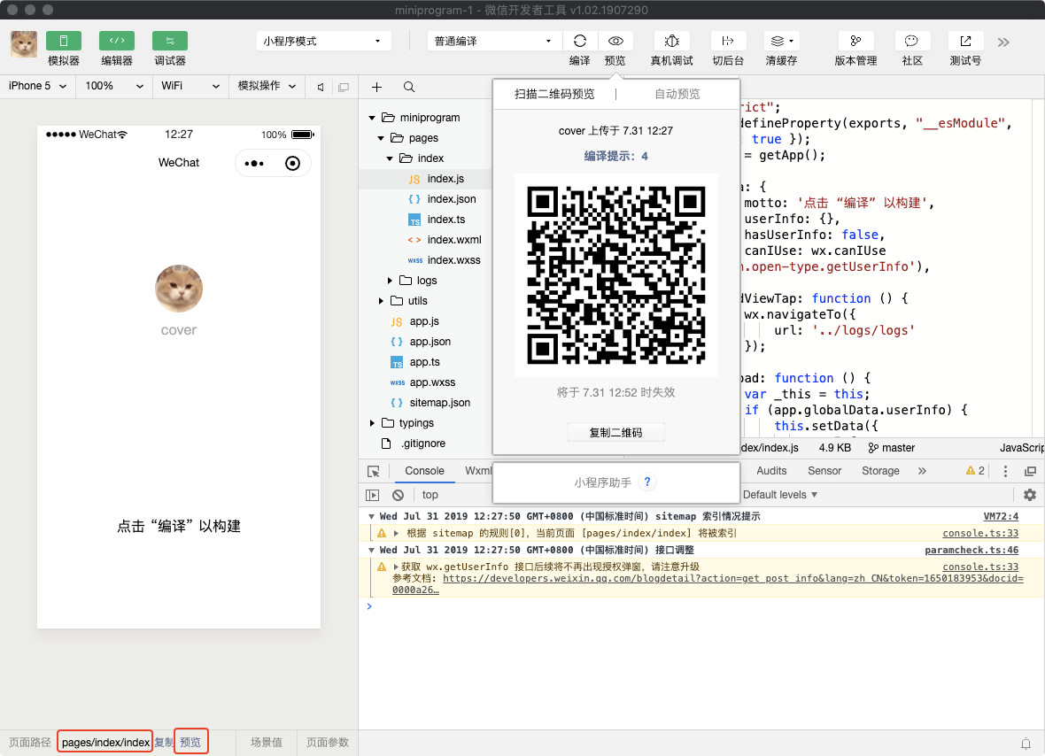Click the 小程序助手 help question icon
Viewport: 1045px width, 756px height.
[647, 482]
